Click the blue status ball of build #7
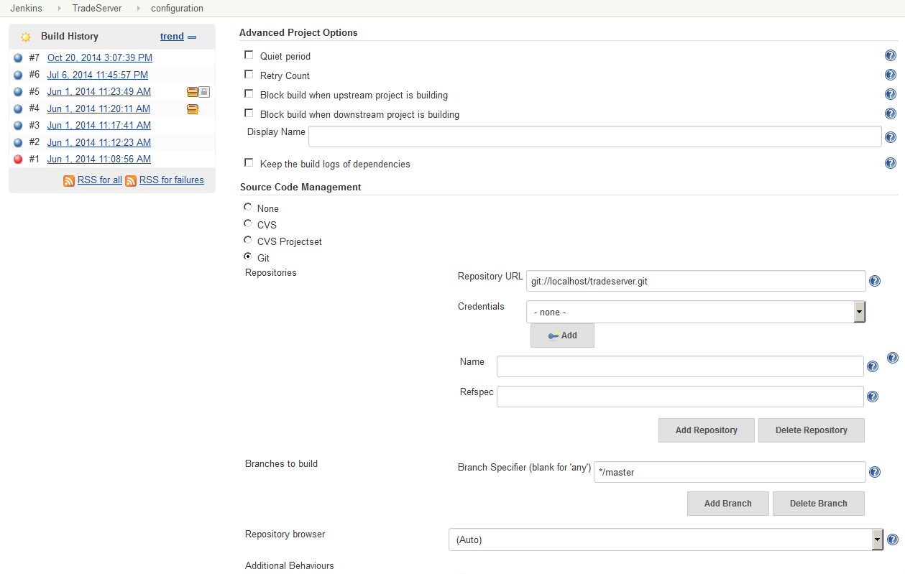 (18, 57)
